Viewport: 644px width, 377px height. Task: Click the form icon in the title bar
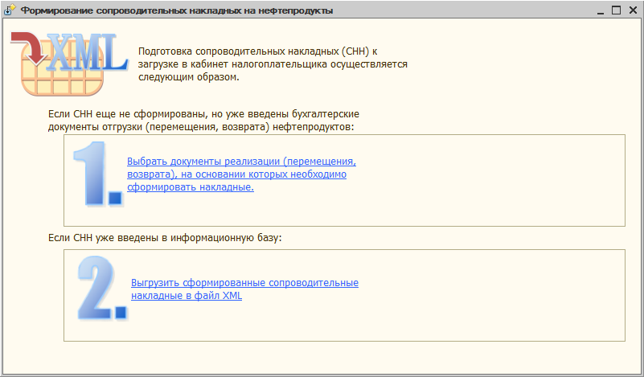click(x=10, y=10)
